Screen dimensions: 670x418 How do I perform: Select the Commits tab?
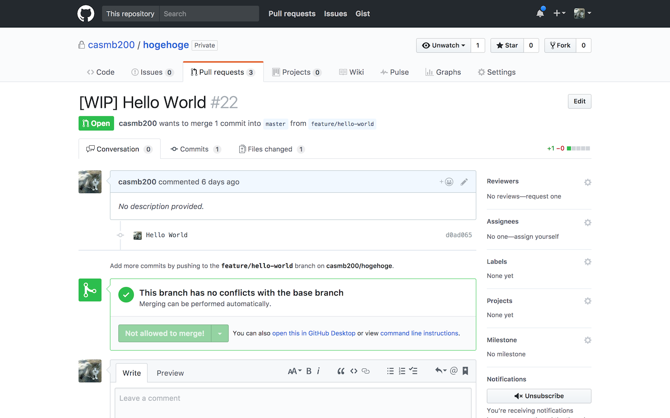pyautogui.click(x=196, y=149)
